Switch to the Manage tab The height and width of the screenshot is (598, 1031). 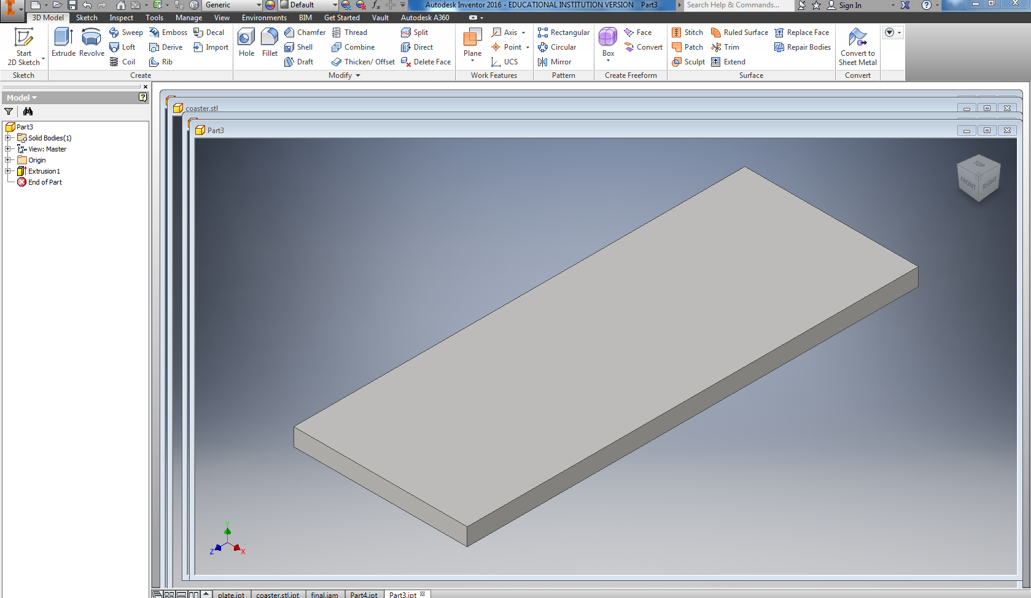pyautogui.click(x=189, y=18)
